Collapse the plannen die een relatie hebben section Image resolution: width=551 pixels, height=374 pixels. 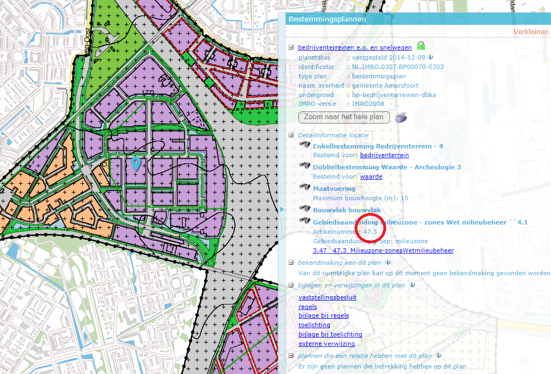coord(290,356)
